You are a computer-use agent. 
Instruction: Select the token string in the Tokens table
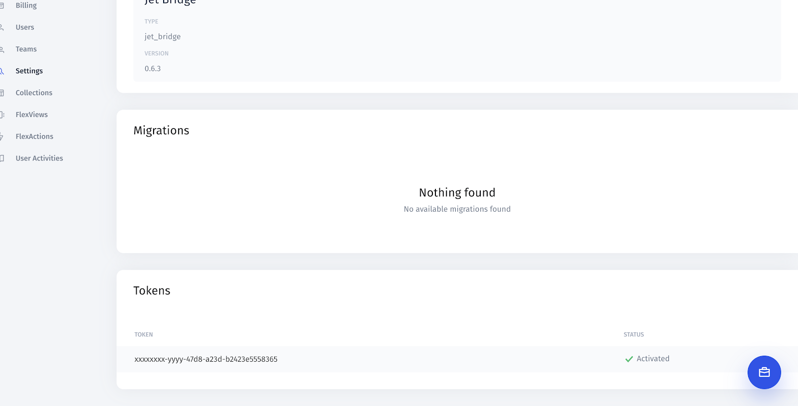[x=206, y=359]
